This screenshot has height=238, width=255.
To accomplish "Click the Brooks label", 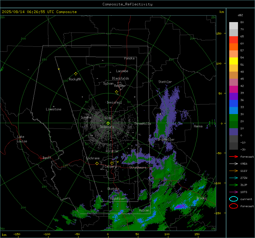I will pyautogui.click(x=201, y=198).
